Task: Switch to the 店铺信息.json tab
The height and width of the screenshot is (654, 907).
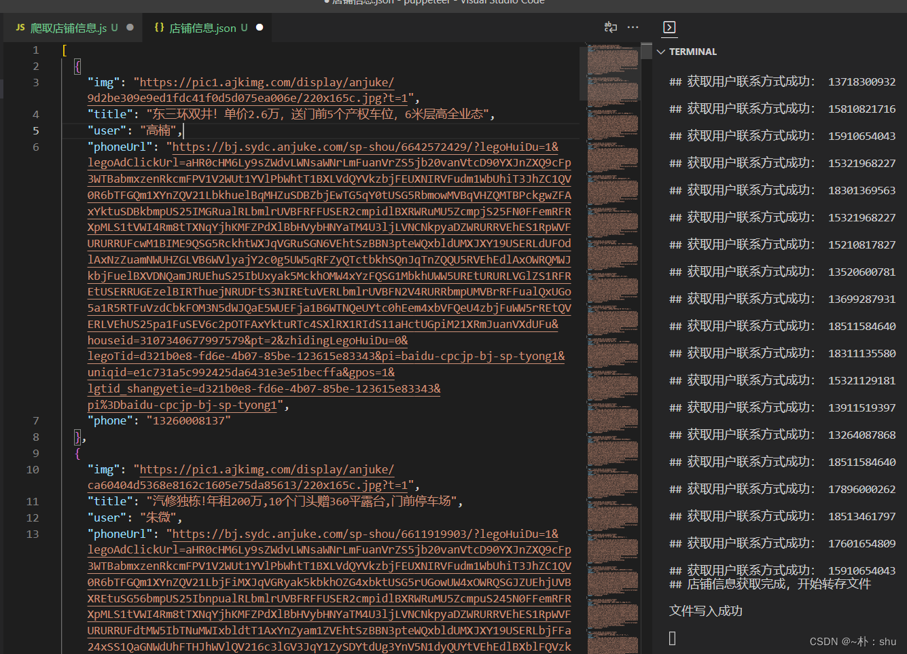Action: (x=207, y=28)
